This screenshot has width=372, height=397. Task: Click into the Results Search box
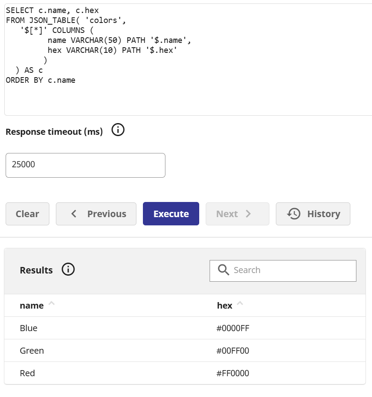coord(290,270)
